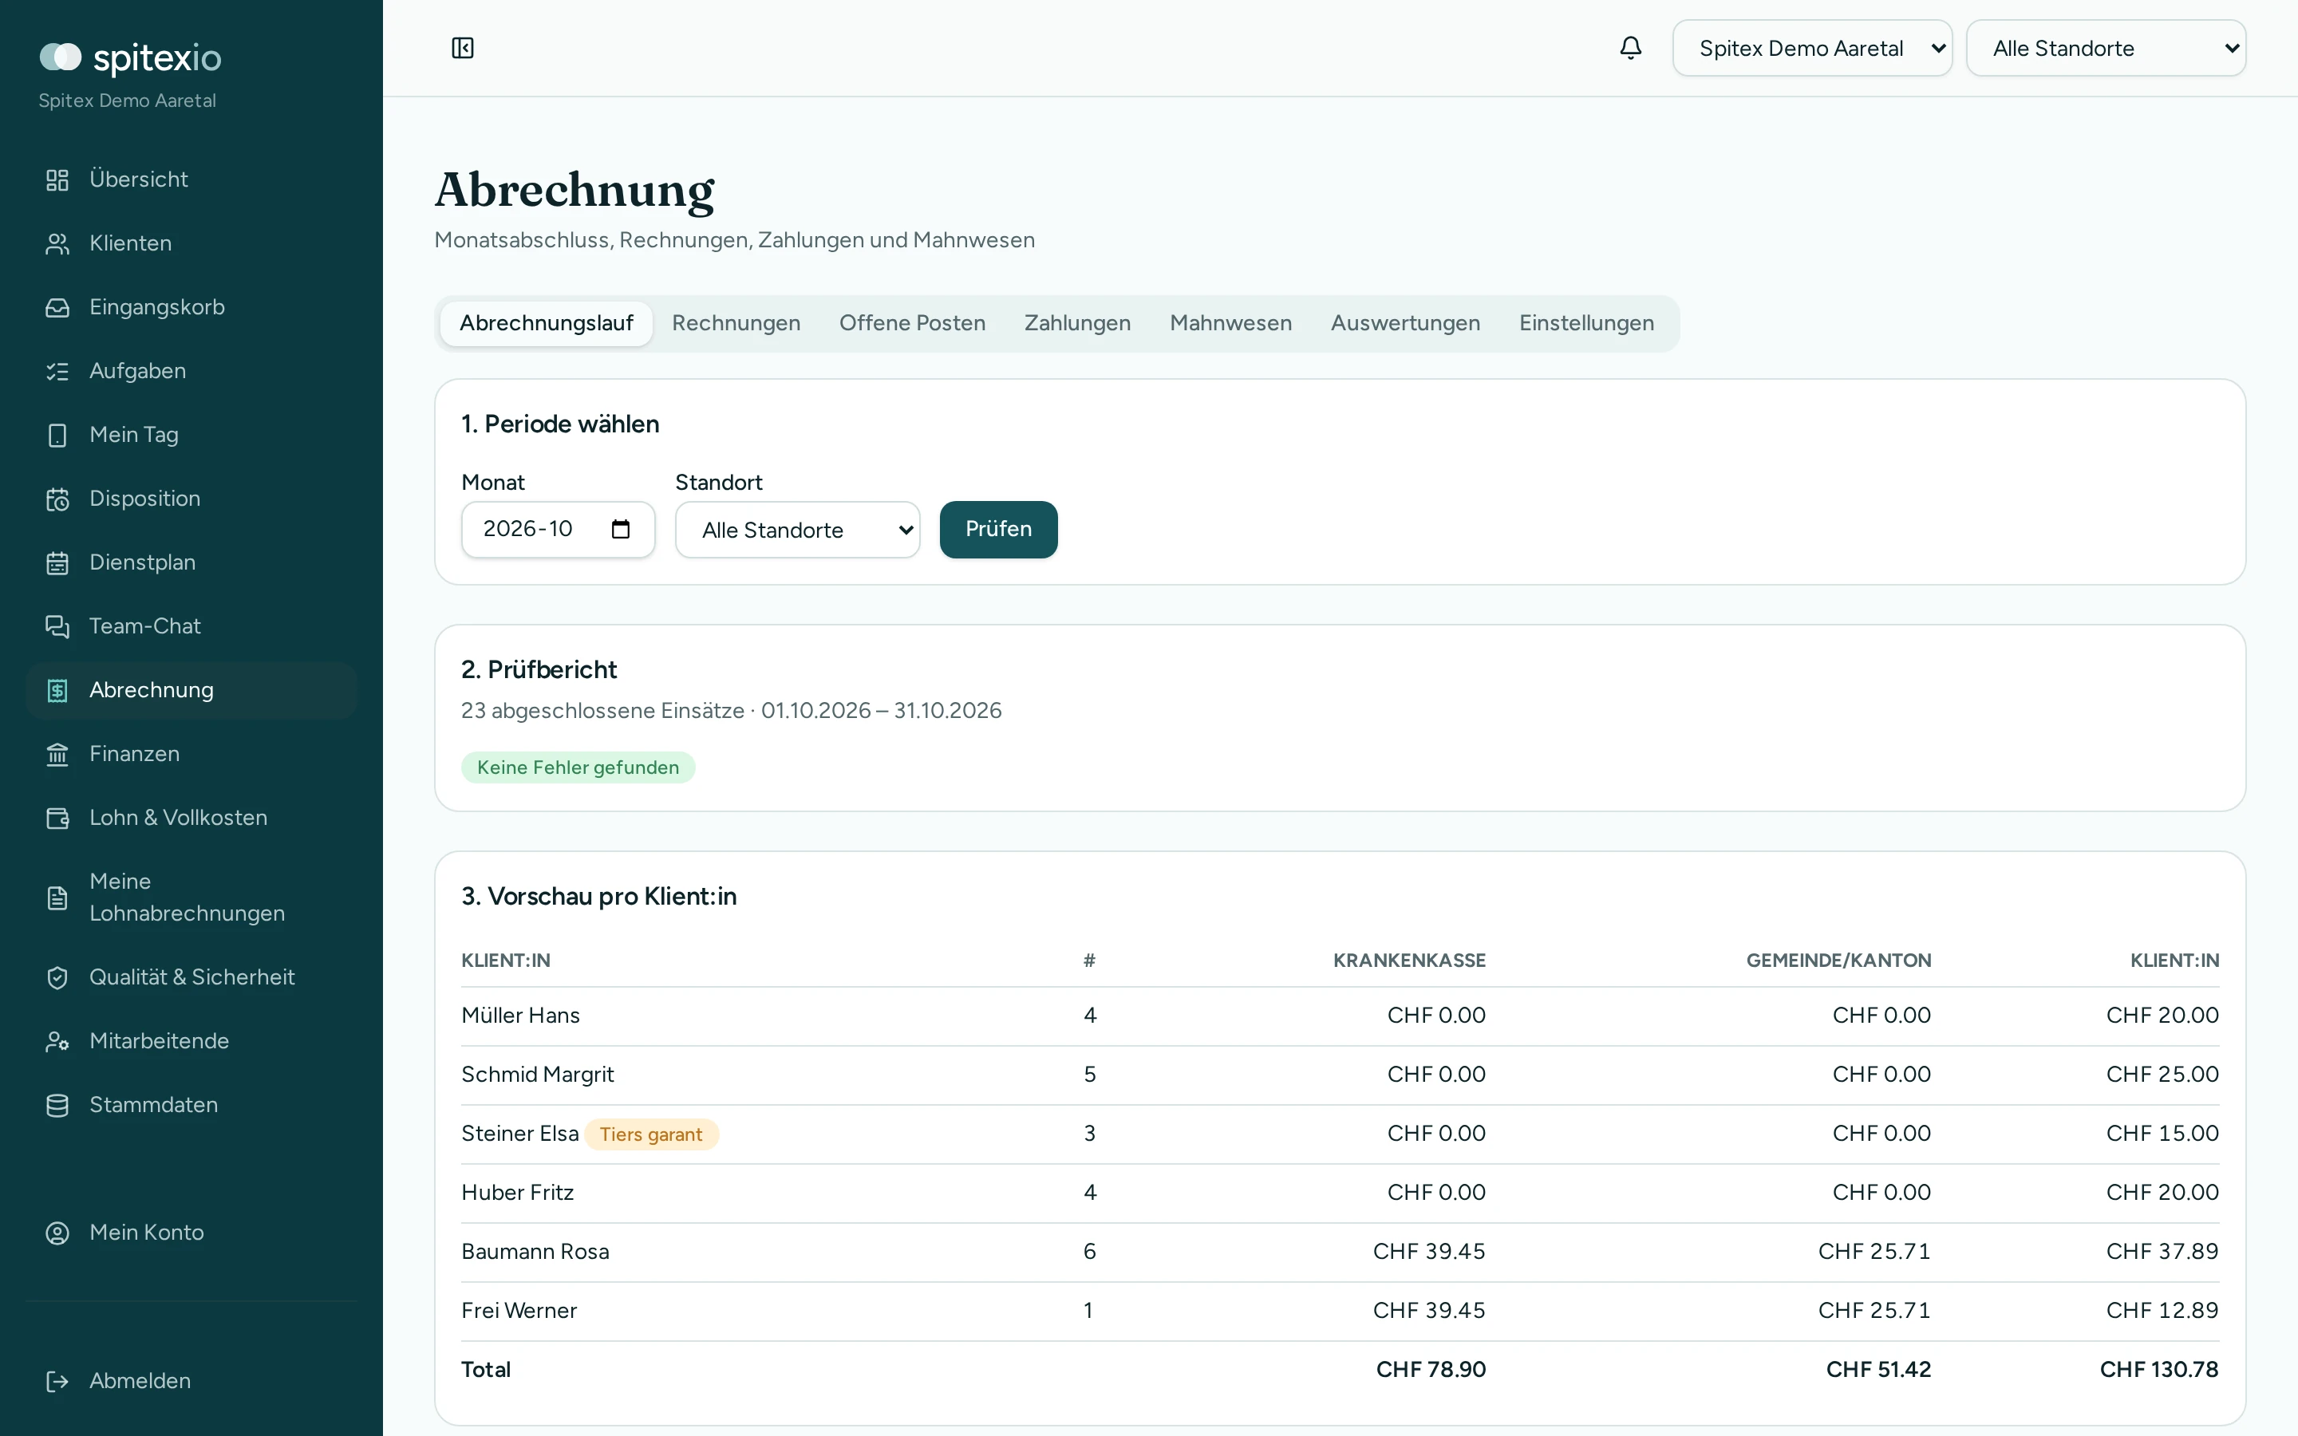2298x1436 pixels.
Task: Click the Mein Konto profile icon
Action: (57, 1232)
